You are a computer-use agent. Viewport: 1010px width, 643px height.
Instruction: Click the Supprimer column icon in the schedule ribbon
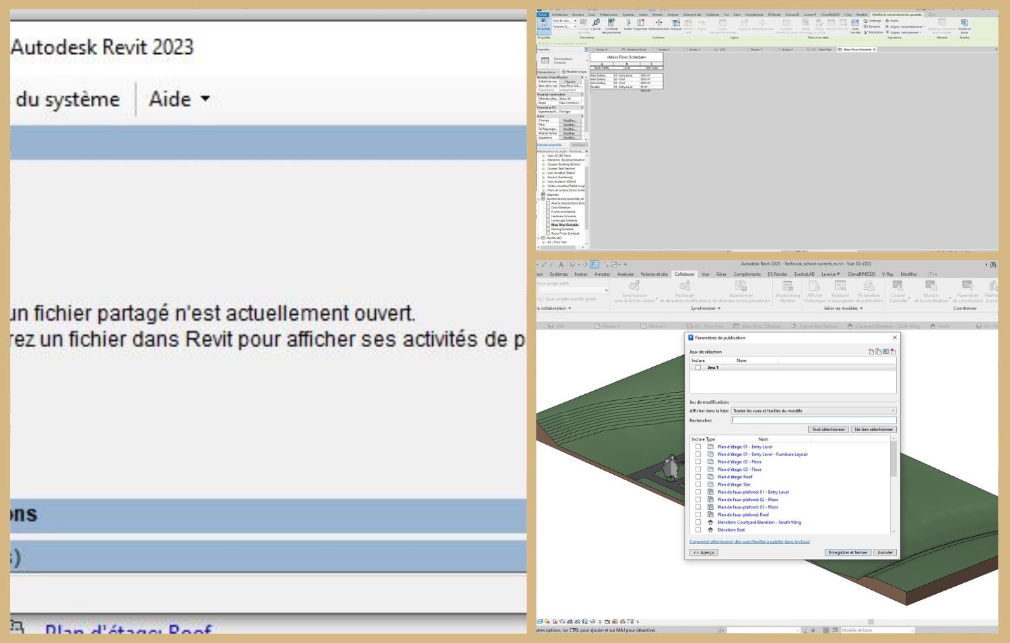(x=640, y=24)
